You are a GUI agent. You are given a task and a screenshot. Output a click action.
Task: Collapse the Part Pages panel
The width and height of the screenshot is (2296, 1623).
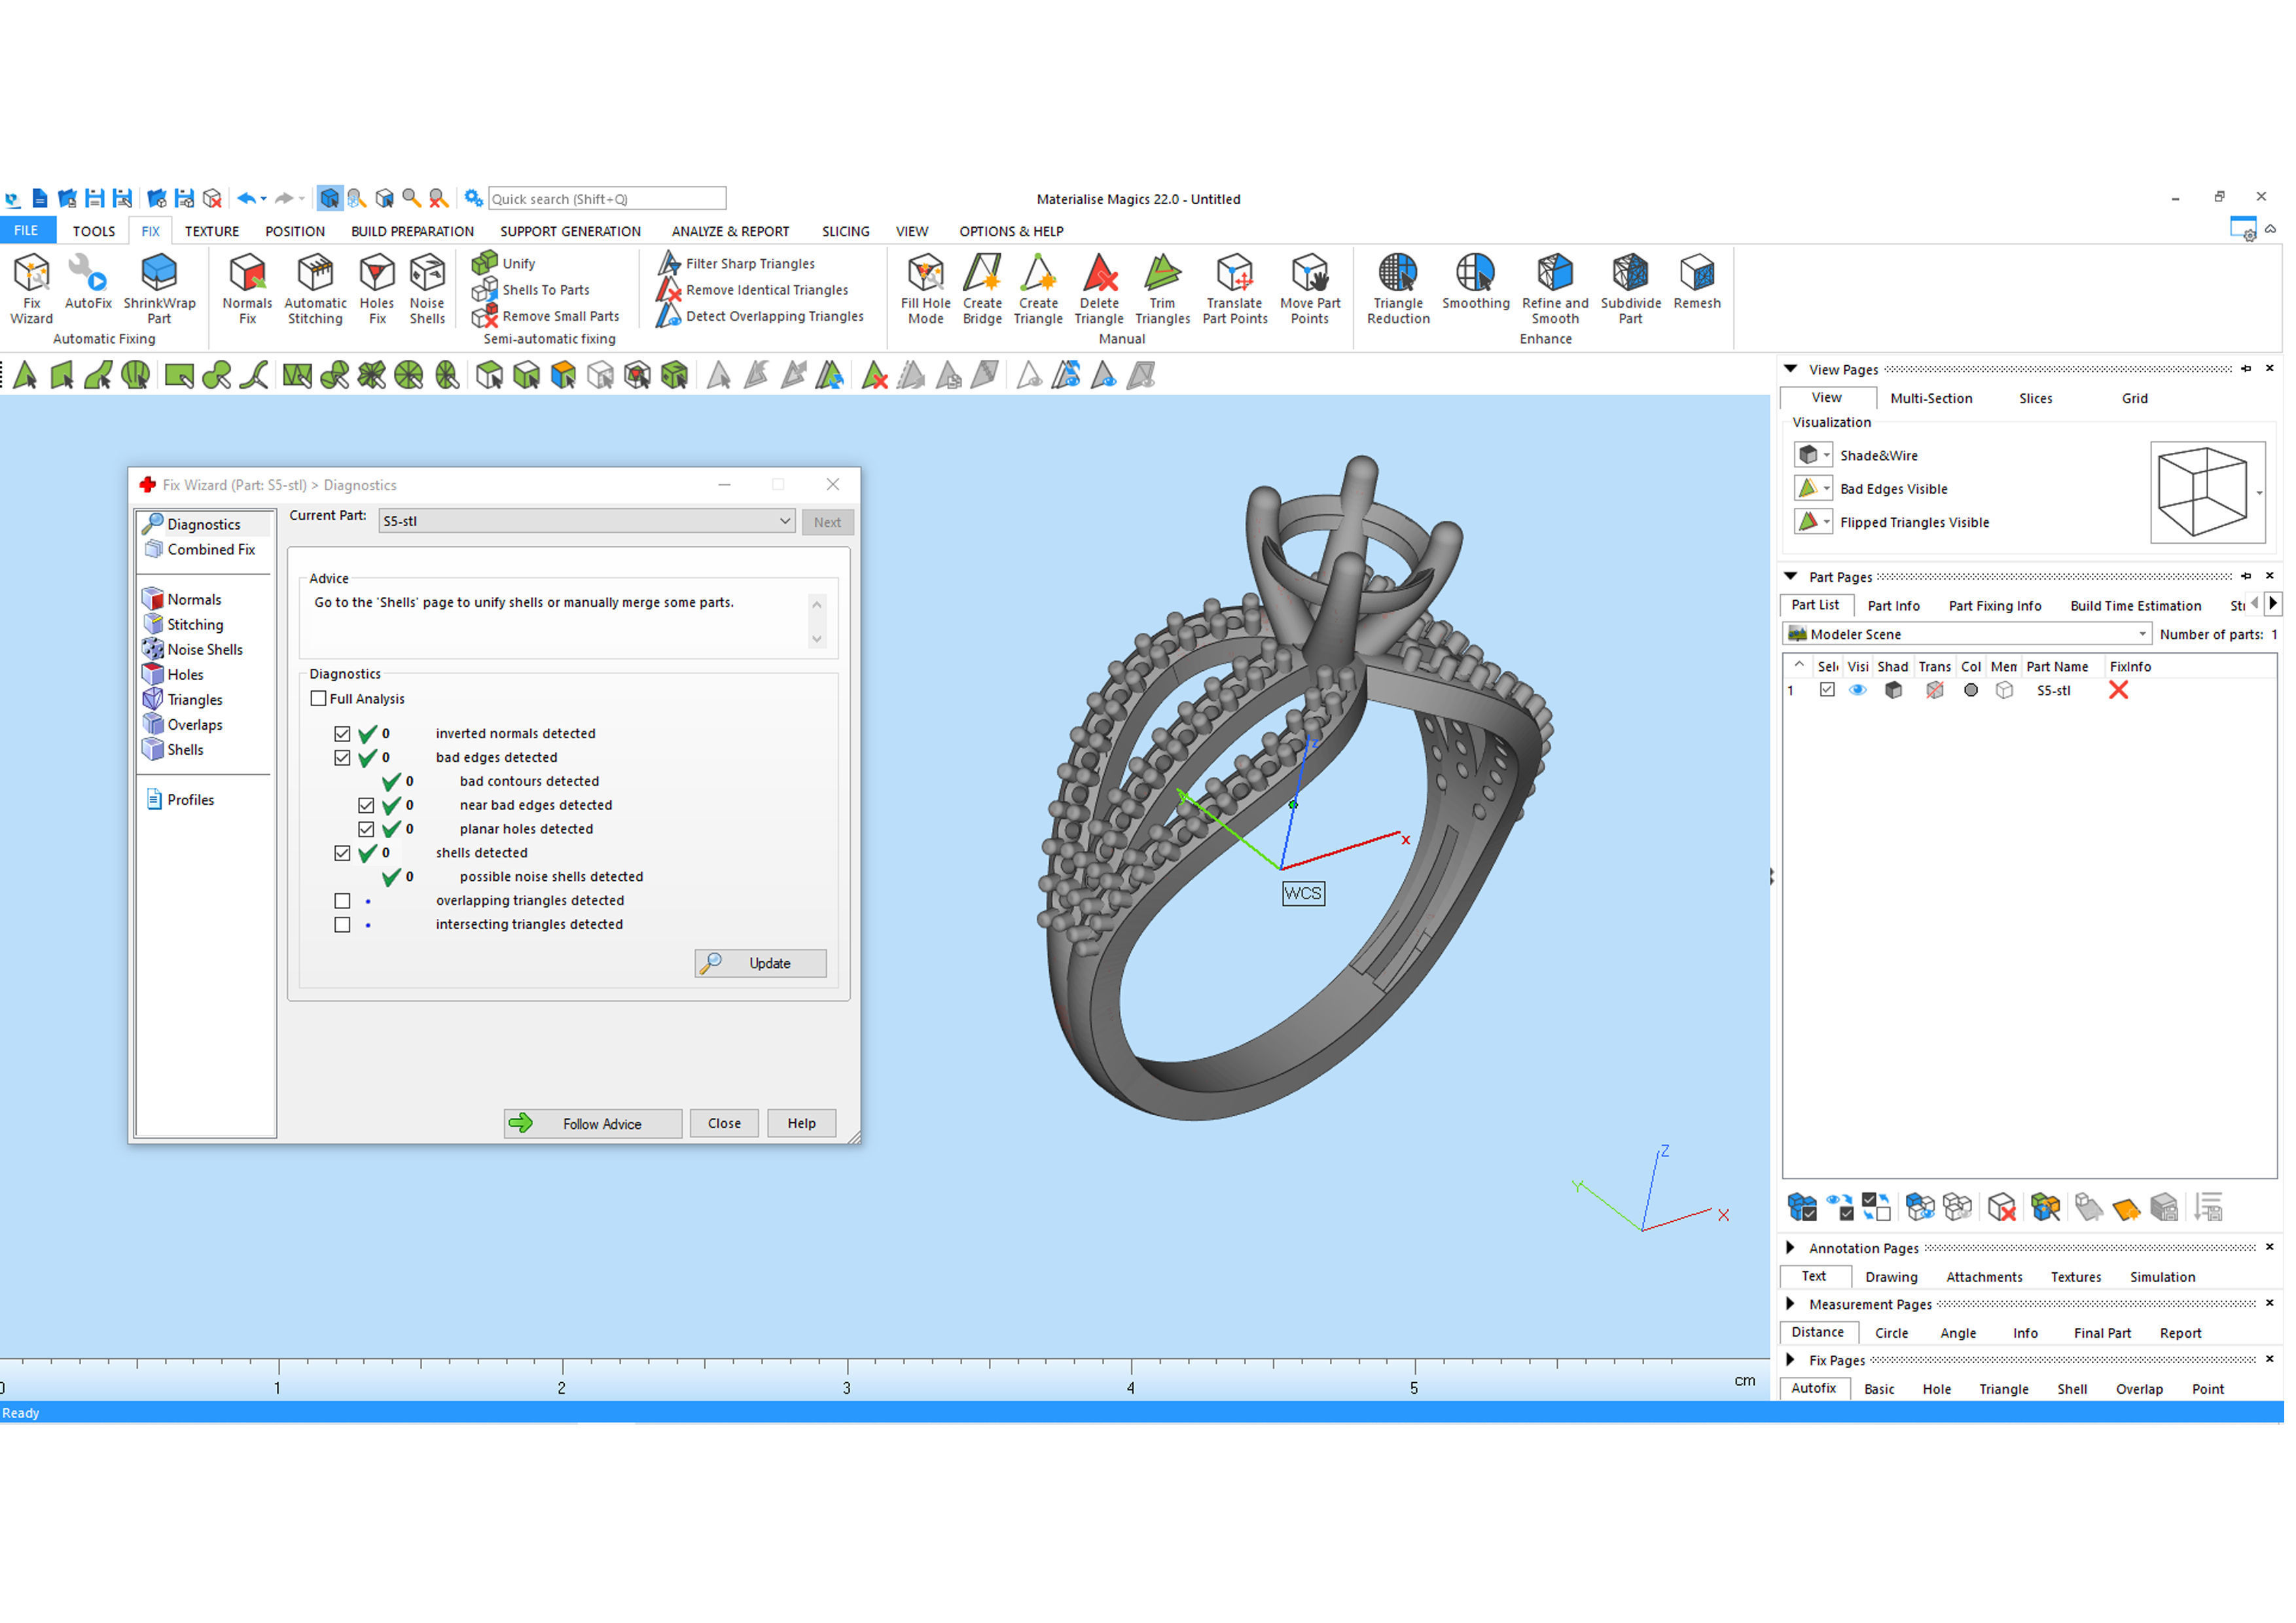click(1791, 577)
